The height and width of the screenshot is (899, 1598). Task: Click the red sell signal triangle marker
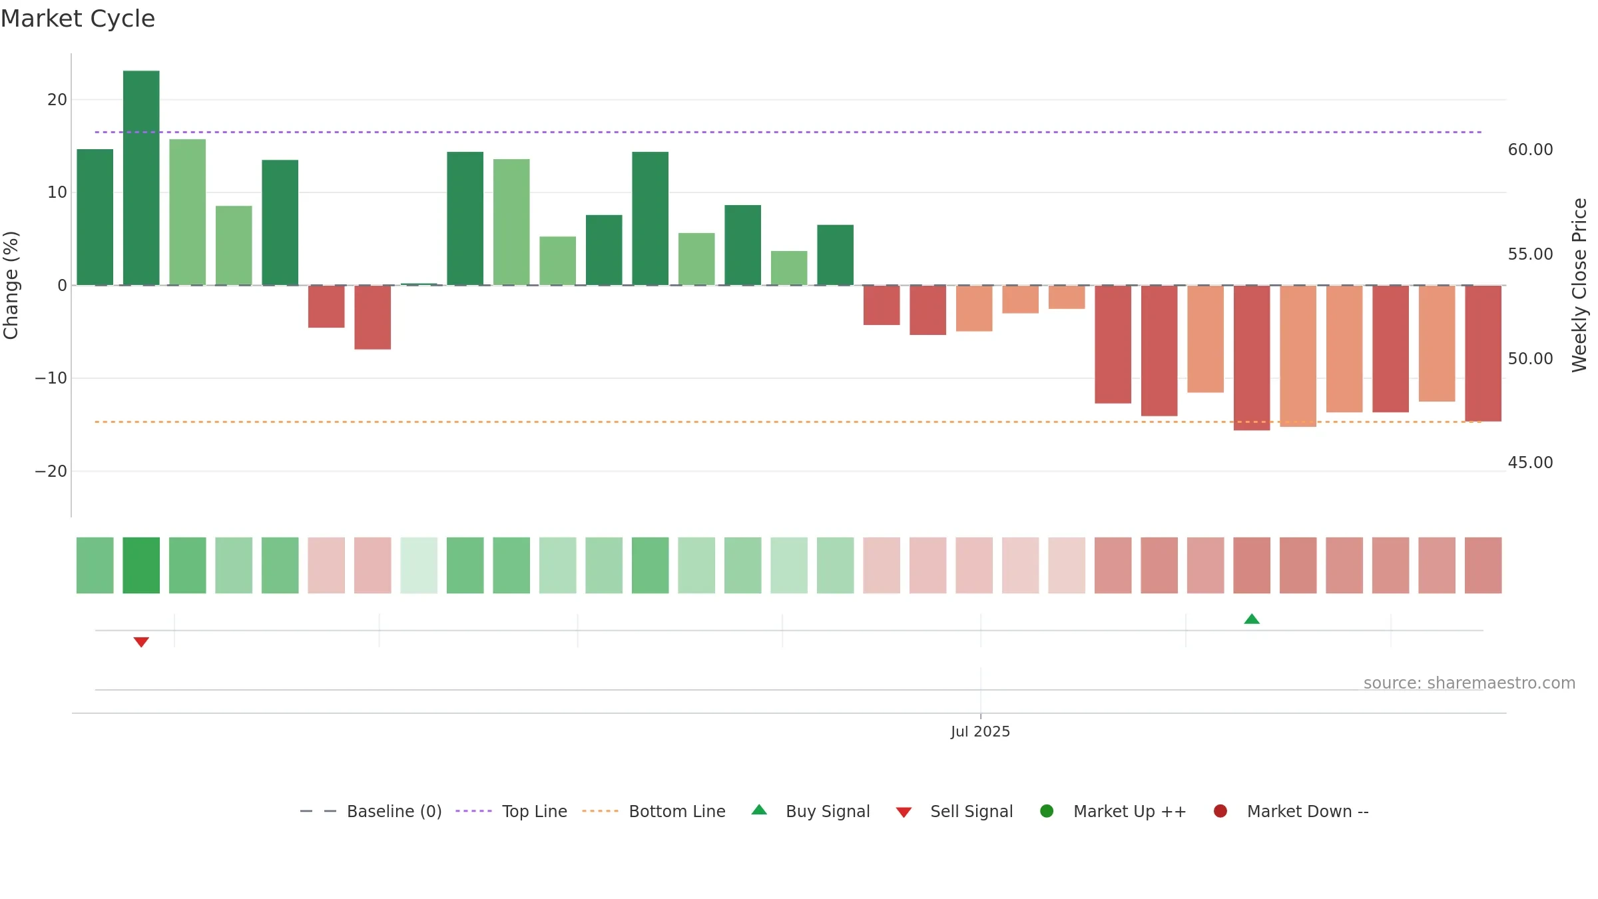point(141,642)
